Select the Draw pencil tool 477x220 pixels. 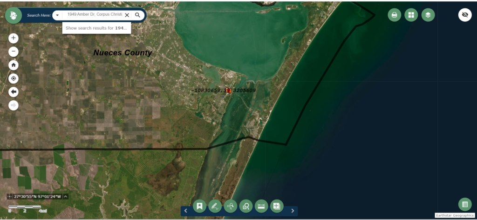coord(215,207)
